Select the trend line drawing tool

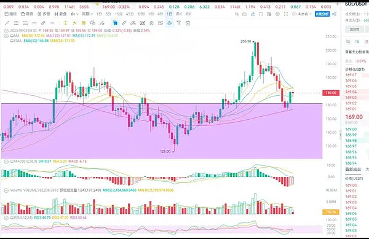pos(7,23)
